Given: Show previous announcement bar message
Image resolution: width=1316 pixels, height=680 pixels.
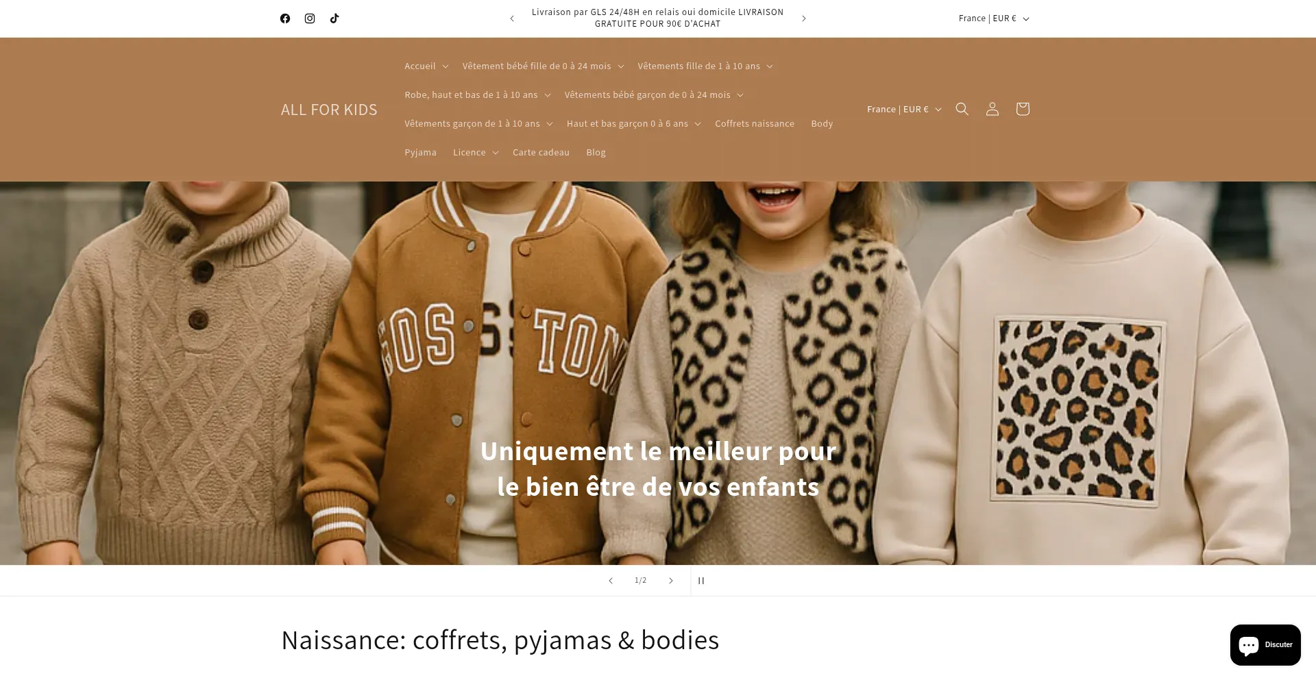Looking at the screenshot, I should pyautogui.click(x=512, y=18).
